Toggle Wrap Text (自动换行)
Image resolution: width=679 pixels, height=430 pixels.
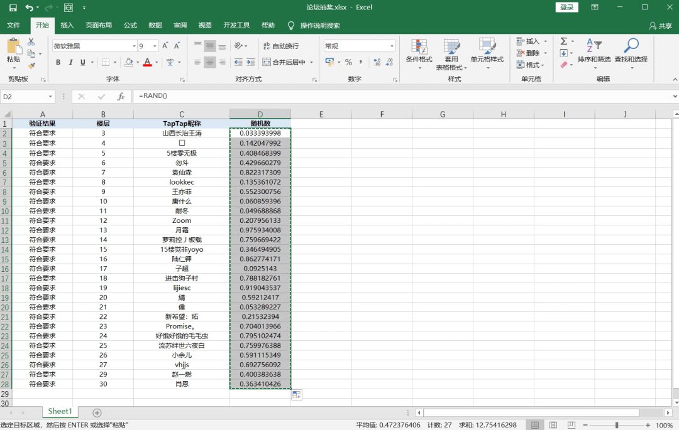281,46
